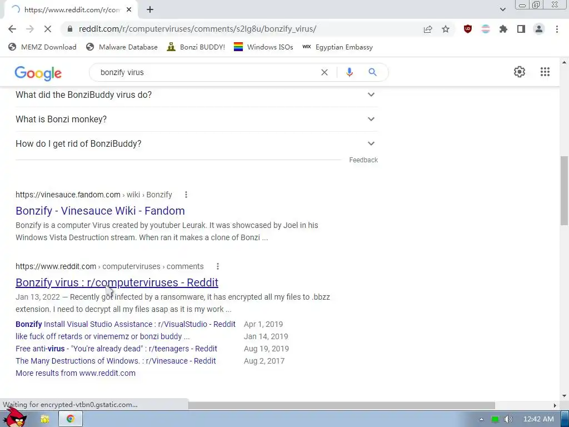This screenshot has width=569, height=427.
Task: Stop loading the page
Action: pos(48,29)
